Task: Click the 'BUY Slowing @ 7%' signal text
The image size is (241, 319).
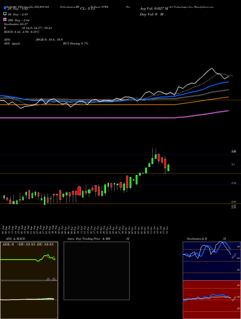Action: coord(76,43)
